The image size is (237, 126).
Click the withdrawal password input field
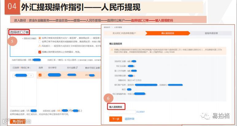(x=122, y=112)
